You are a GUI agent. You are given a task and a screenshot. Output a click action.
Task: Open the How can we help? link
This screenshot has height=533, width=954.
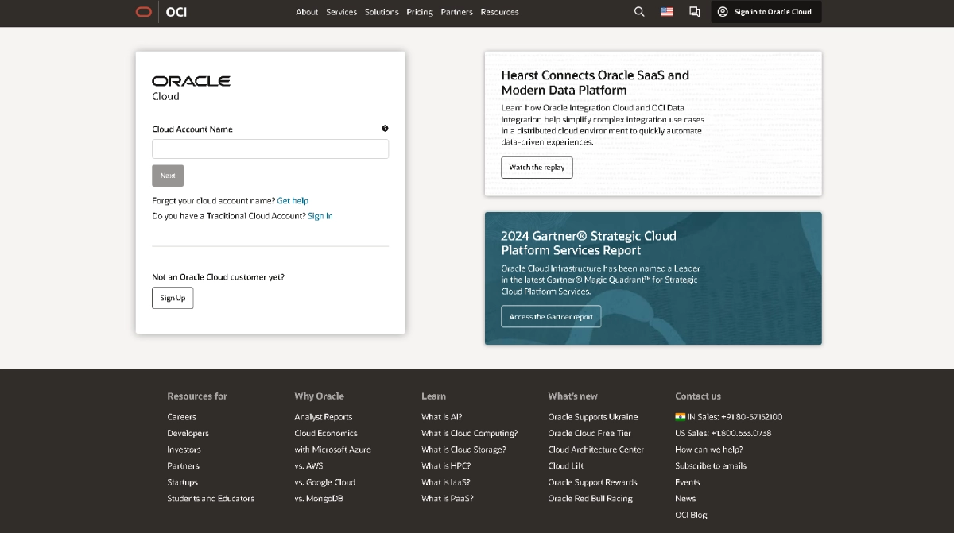[709, 450]
